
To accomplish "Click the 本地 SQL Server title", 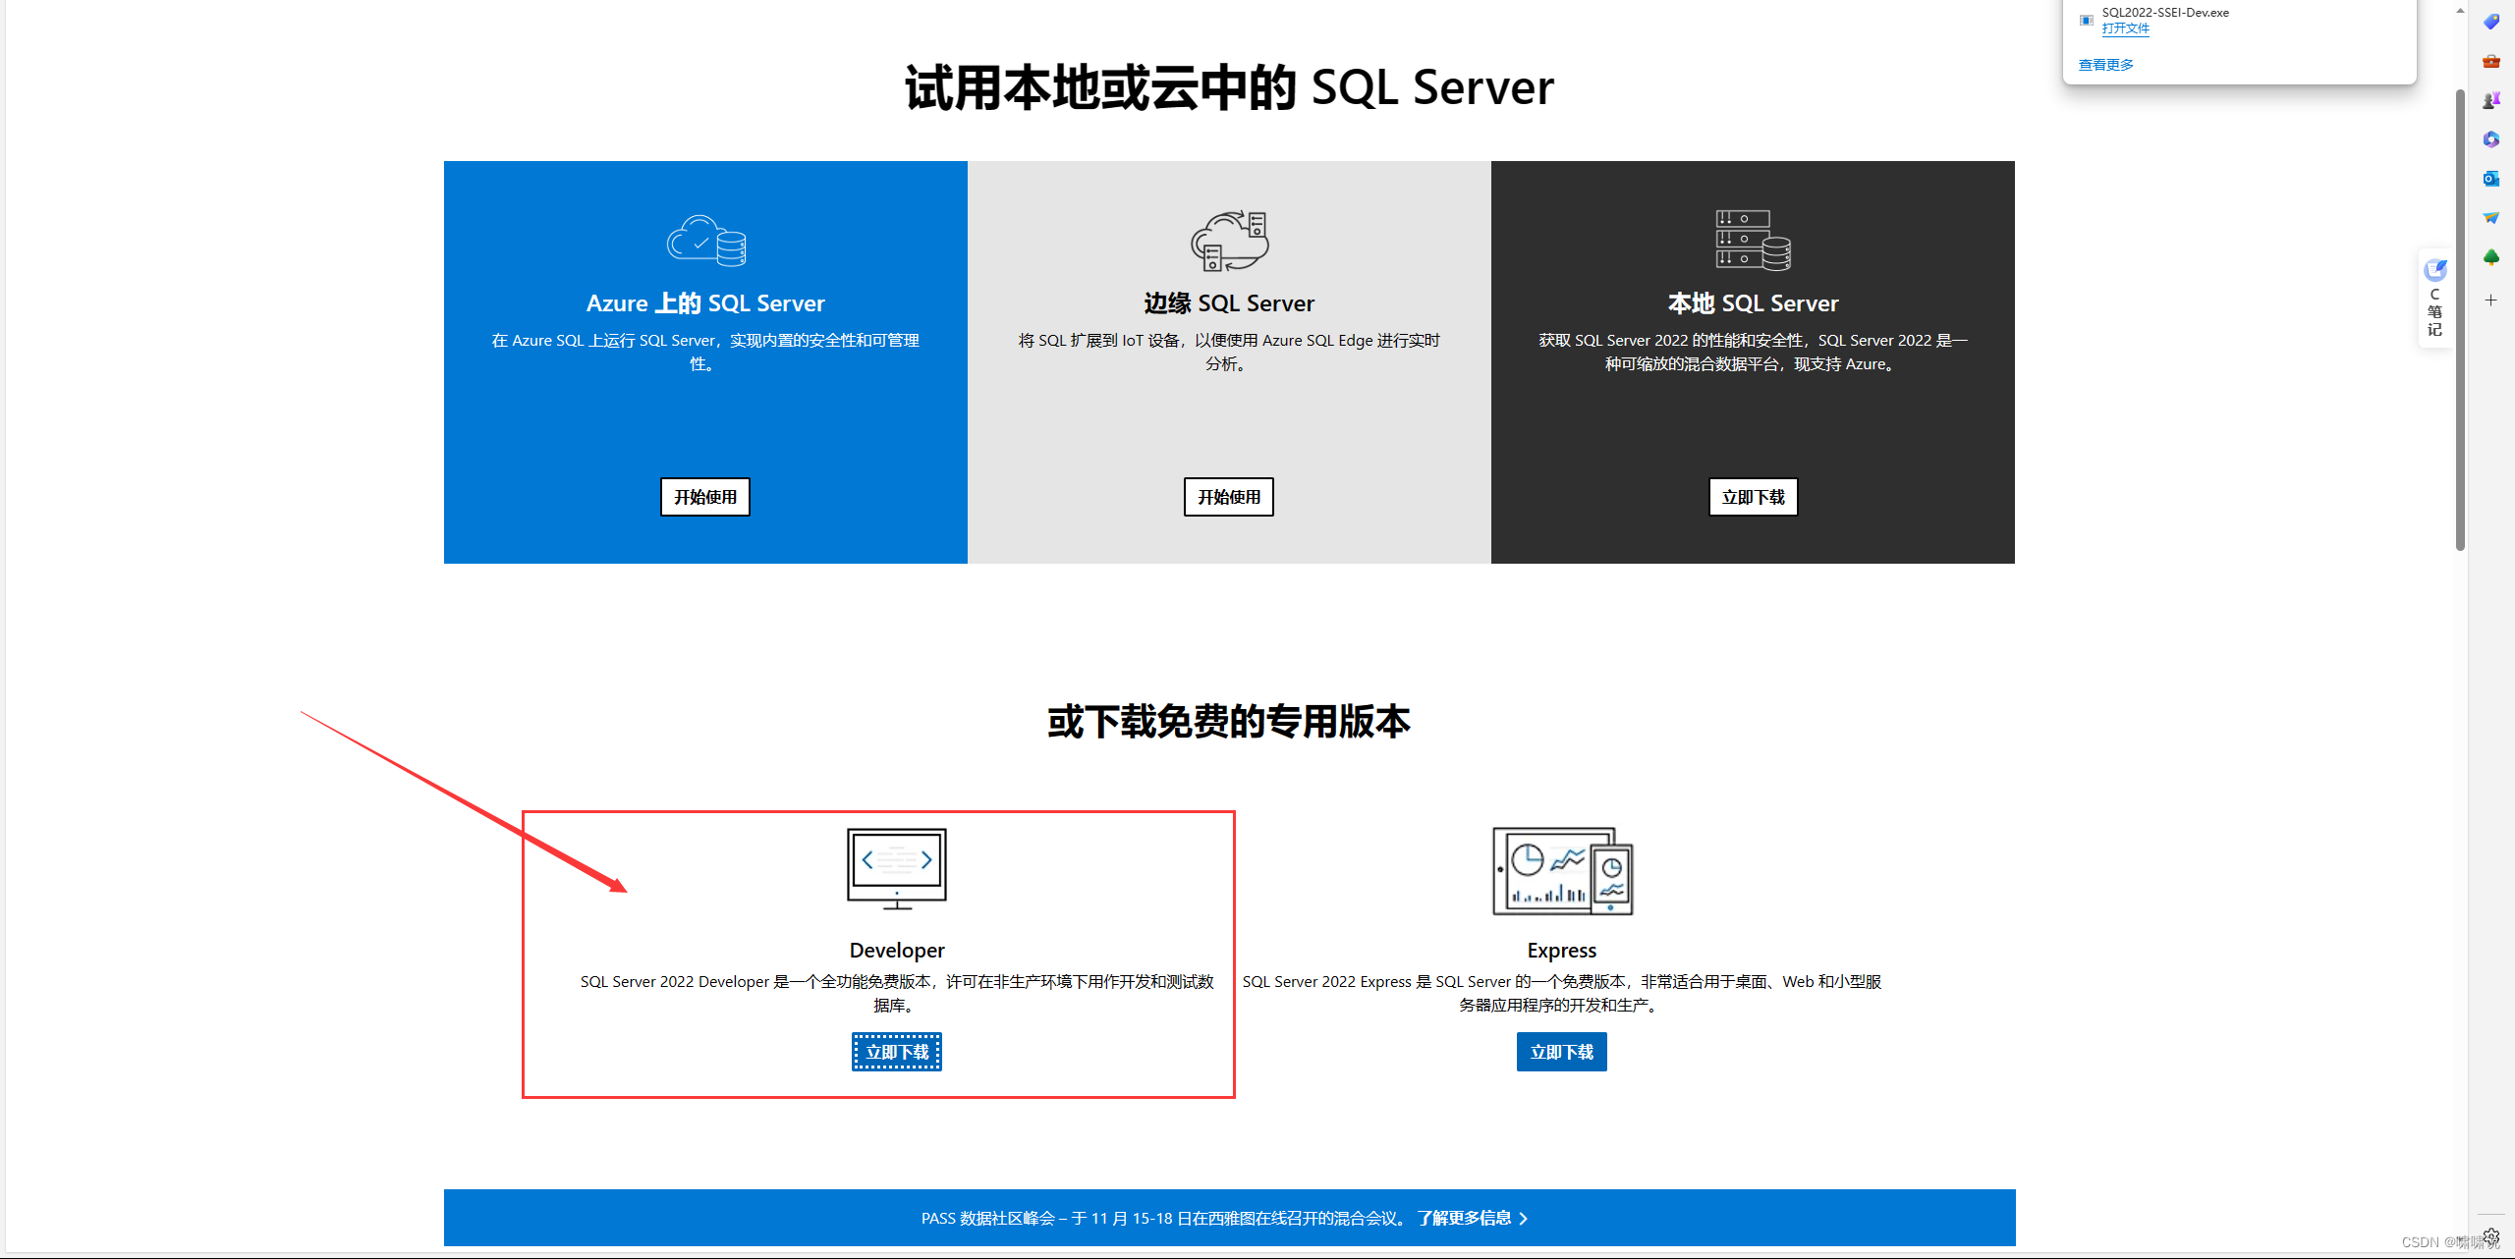I will 1753,303.
